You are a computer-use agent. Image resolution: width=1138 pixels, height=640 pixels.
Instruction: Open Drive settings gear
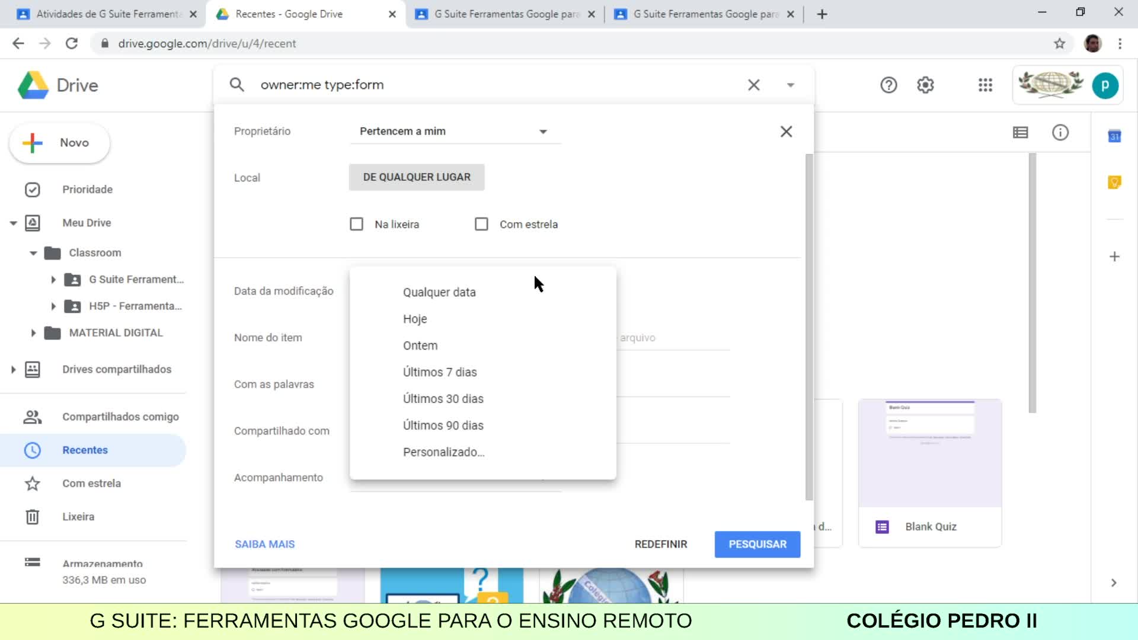click(x=925, y=85)
